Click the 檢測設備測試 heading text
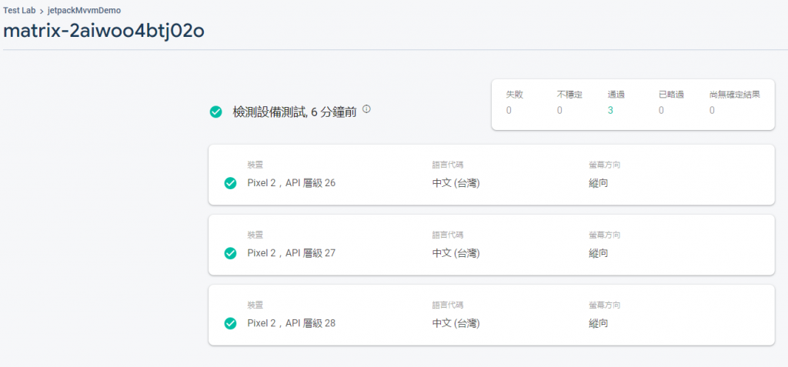Screen dimensions: 788x367 click(x=269, y=112)
